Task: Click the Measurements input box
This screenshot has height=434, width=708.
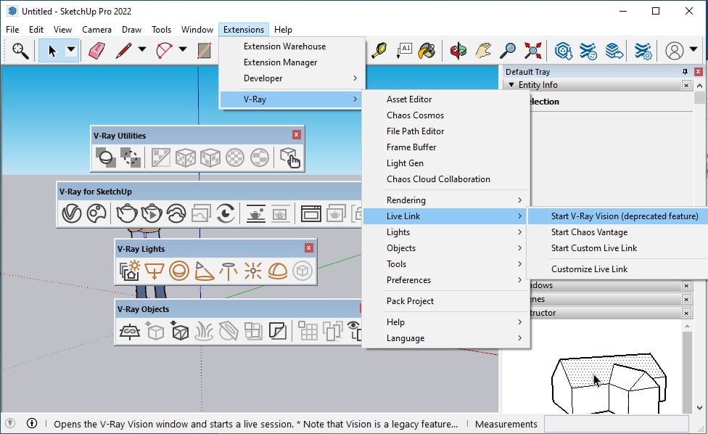Action: click(x=617, y=424)
